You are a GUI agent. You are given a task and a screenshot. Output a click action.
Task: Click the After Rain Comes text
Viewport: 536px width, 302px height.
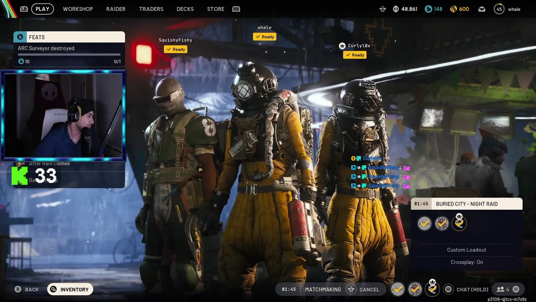(x=49, y=164)
